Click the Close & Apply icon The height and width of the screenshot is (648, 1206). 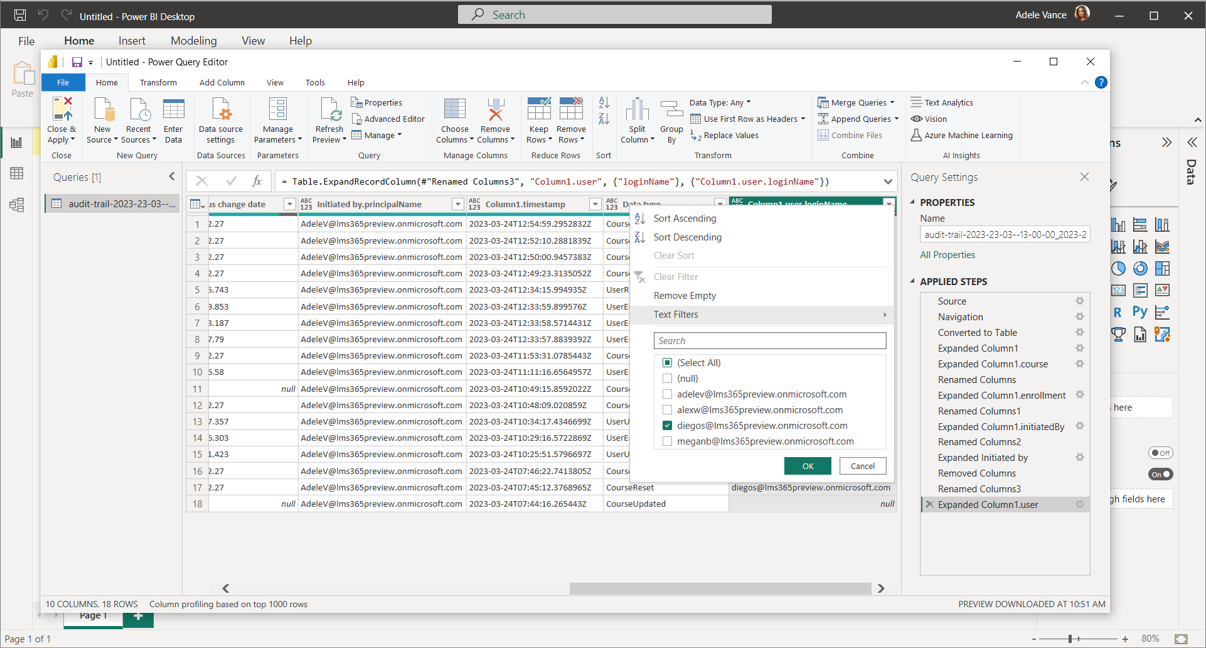(61, 110)
